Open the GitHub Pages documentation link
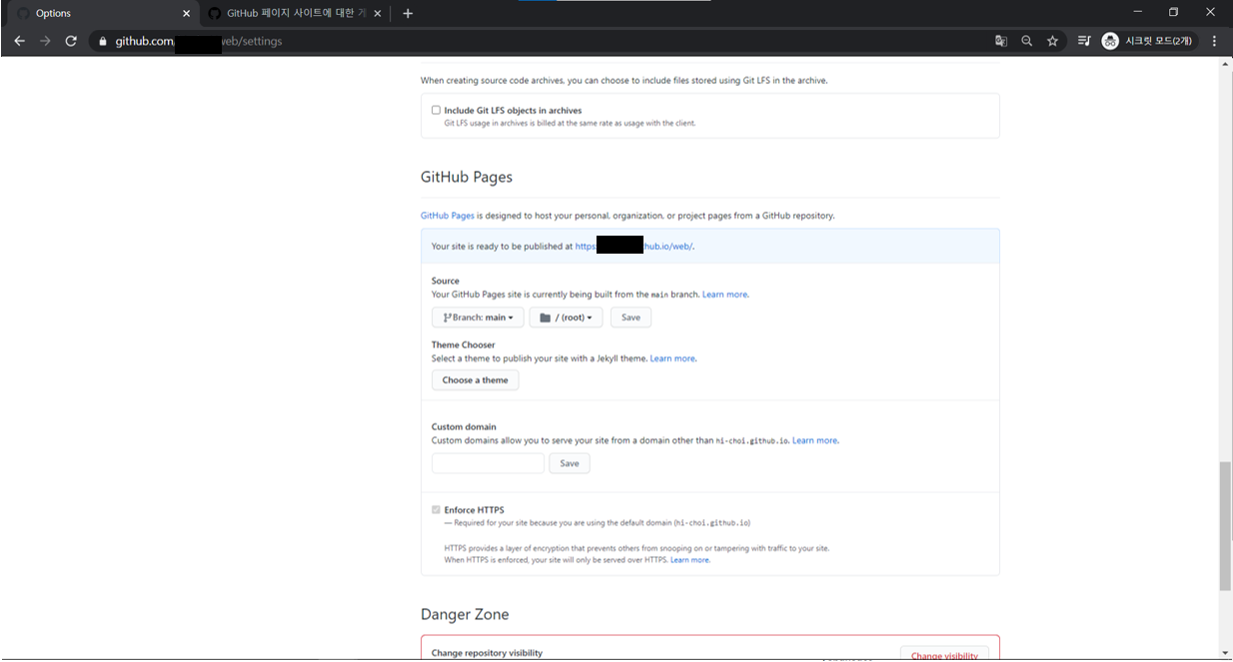The height and width of the screenshot is (662, 1233). pos(447,215)
